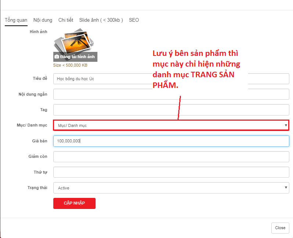Focus the Giảm còn input field

point(171,157)
